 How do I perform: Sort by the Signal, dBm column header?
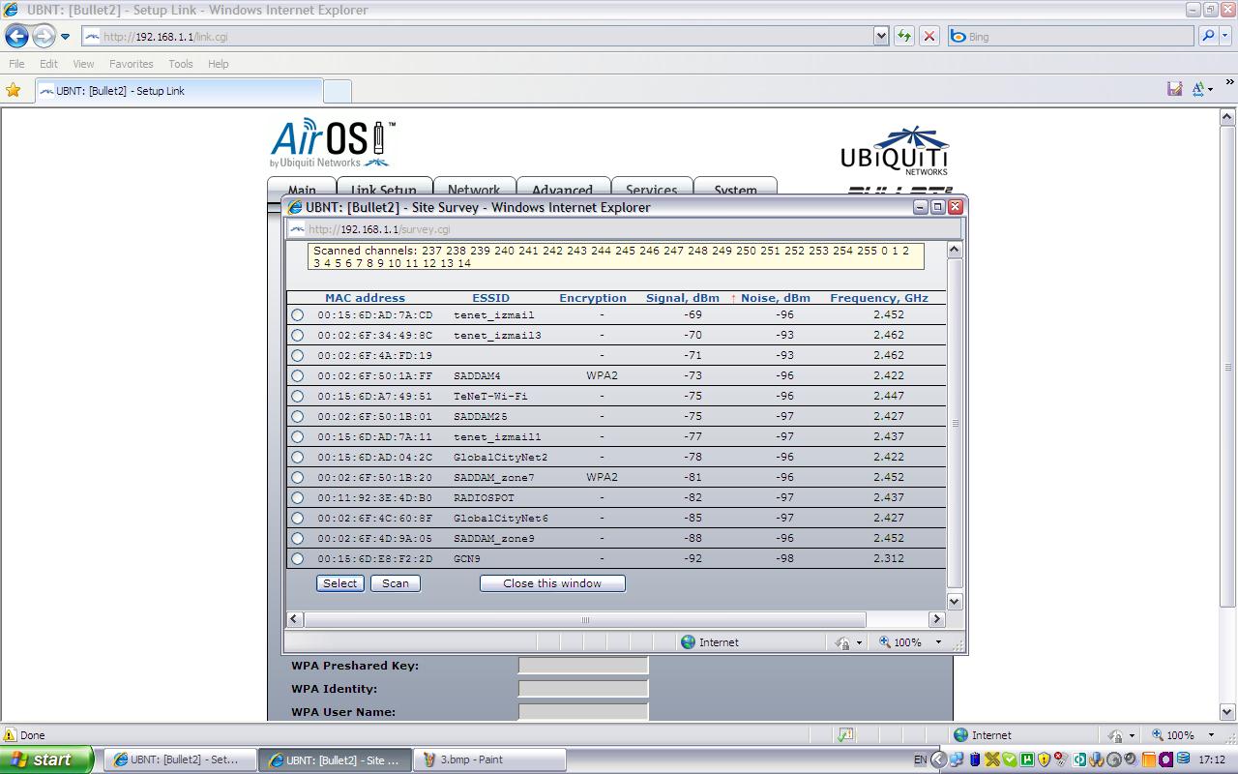pyautogui.click(x=682, y=298)
